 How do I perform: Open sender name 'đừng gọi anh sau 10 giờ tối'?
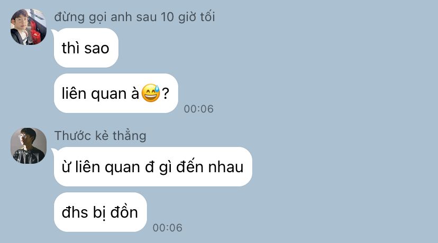(x=135, y=17)
